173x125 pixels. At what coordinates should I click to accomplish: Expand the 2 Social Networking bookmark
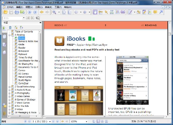pyautogui.click(x=10, y=87)
